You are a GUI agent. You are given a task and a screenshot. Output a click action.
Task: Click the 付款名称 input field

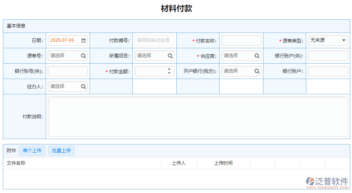pos(241,40)
